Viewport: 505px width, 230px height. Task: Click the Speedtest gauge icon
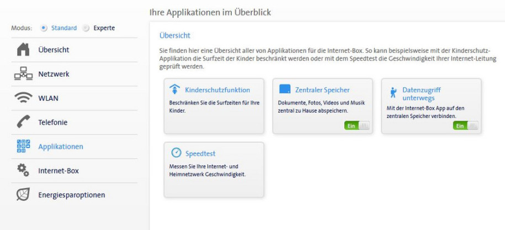[176, 152]
